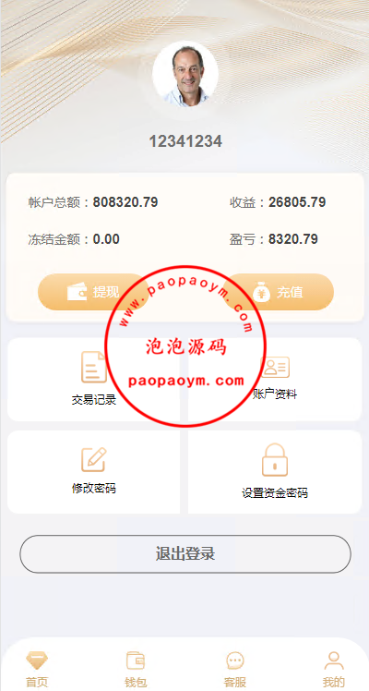Open the 交易记录 document icon

(x=94, y=367)
